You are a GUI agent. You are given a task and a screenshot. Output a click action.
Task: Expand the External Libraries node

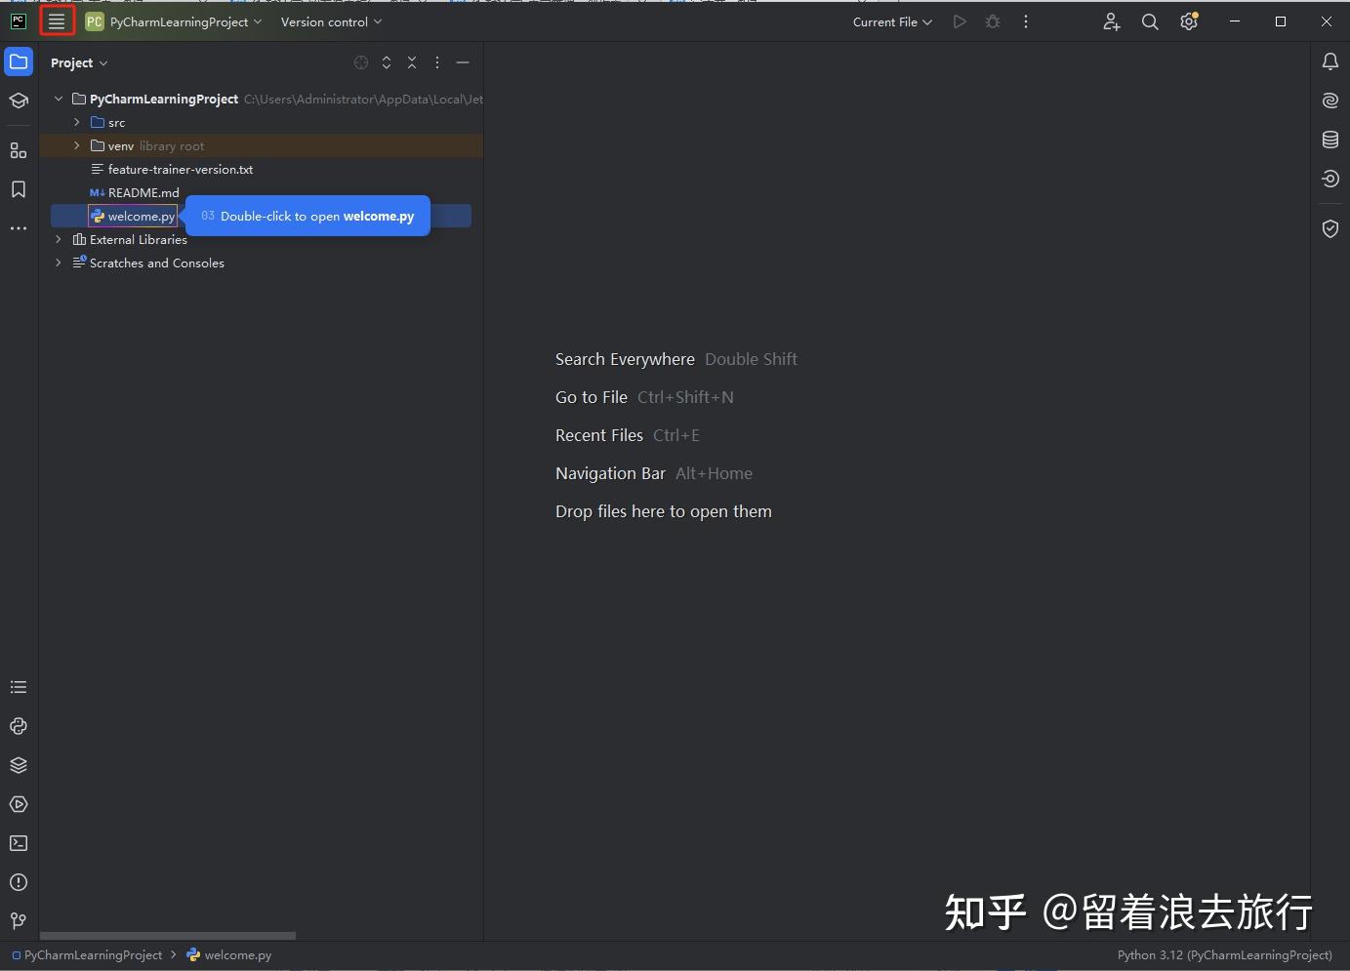click(x=58, y=239)
